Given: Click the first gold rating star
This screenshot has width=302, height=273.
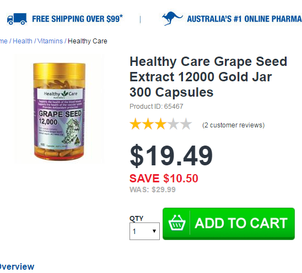Looking at the screenshot, I should pos(136,124).
